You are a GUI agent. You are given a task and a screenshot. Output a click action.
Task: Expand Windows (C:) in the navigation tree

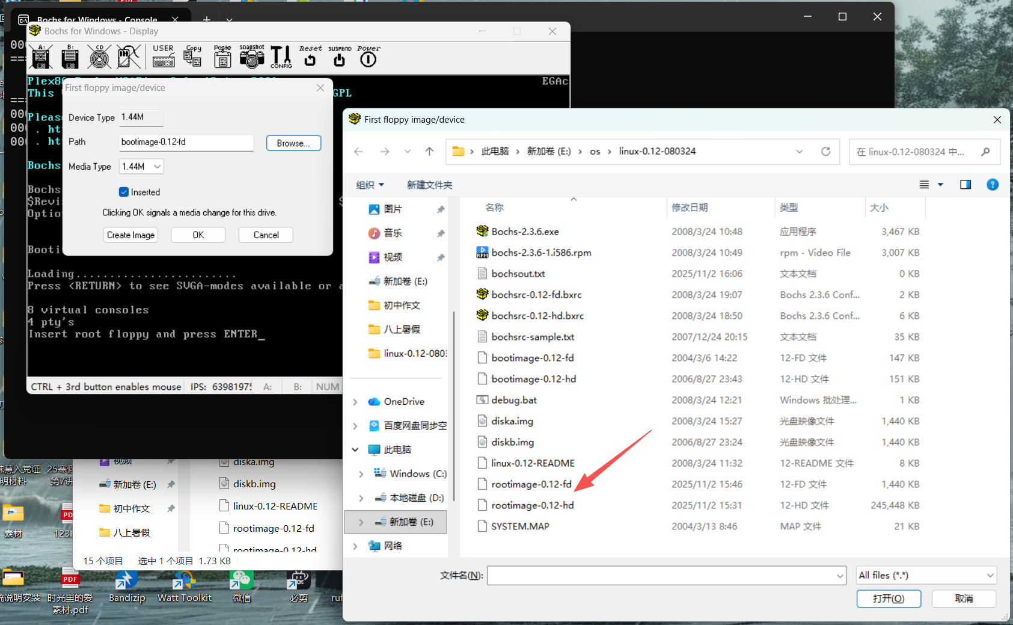pyautogui.click(x=361, y=474)
